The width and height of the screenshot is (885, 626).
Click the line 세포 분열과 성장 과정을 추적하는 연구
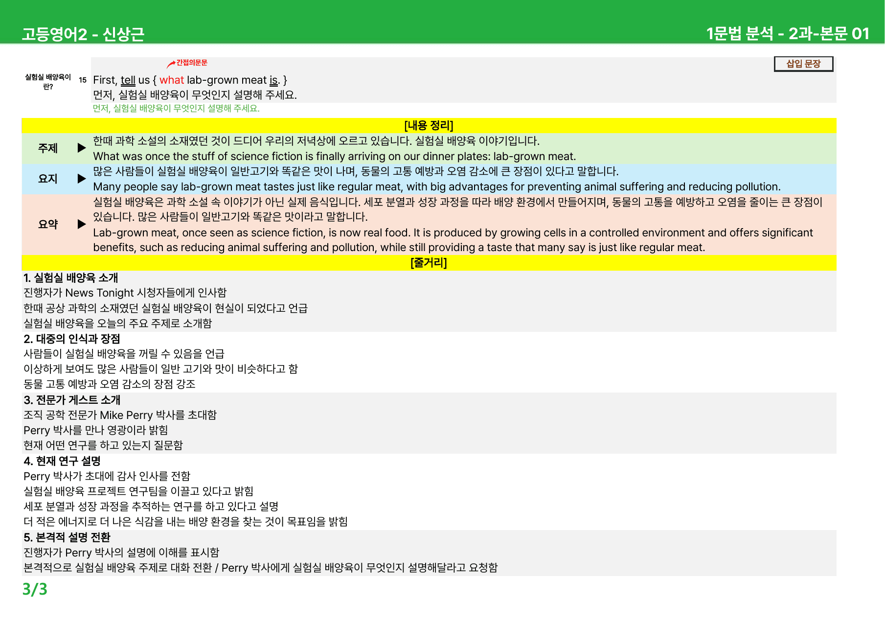click(x=151, y=506)
